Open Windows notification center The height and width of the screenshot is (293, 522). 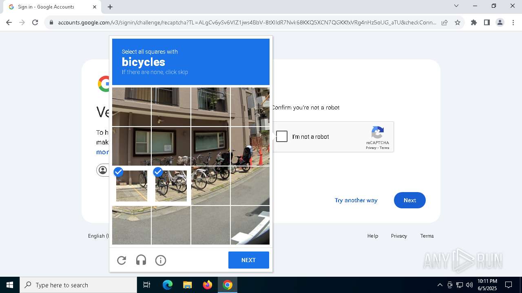pyautogui.click(x=509, y=285)
